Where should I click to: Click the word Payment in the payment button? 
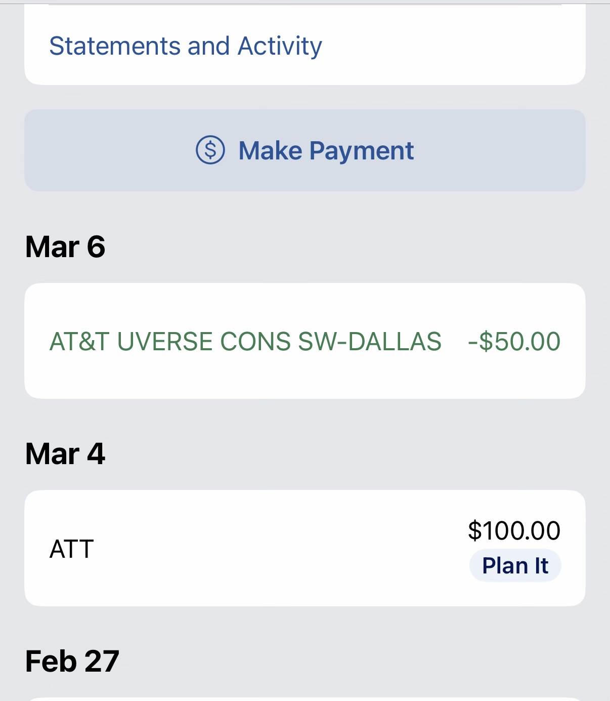361,151
